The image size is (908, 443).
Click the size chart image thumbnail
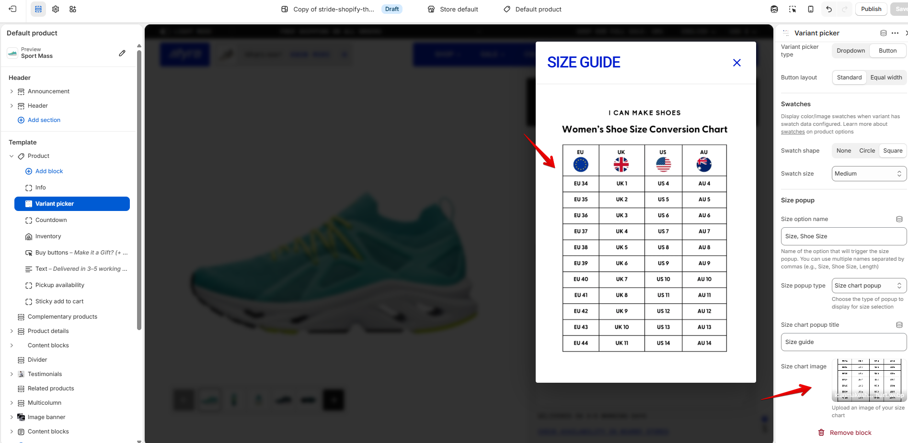tap(869, 380)
